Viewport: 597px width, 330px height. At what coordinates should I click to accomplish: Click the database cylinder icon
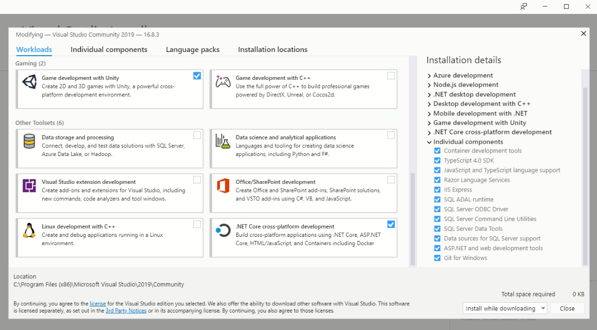point(29,141)
